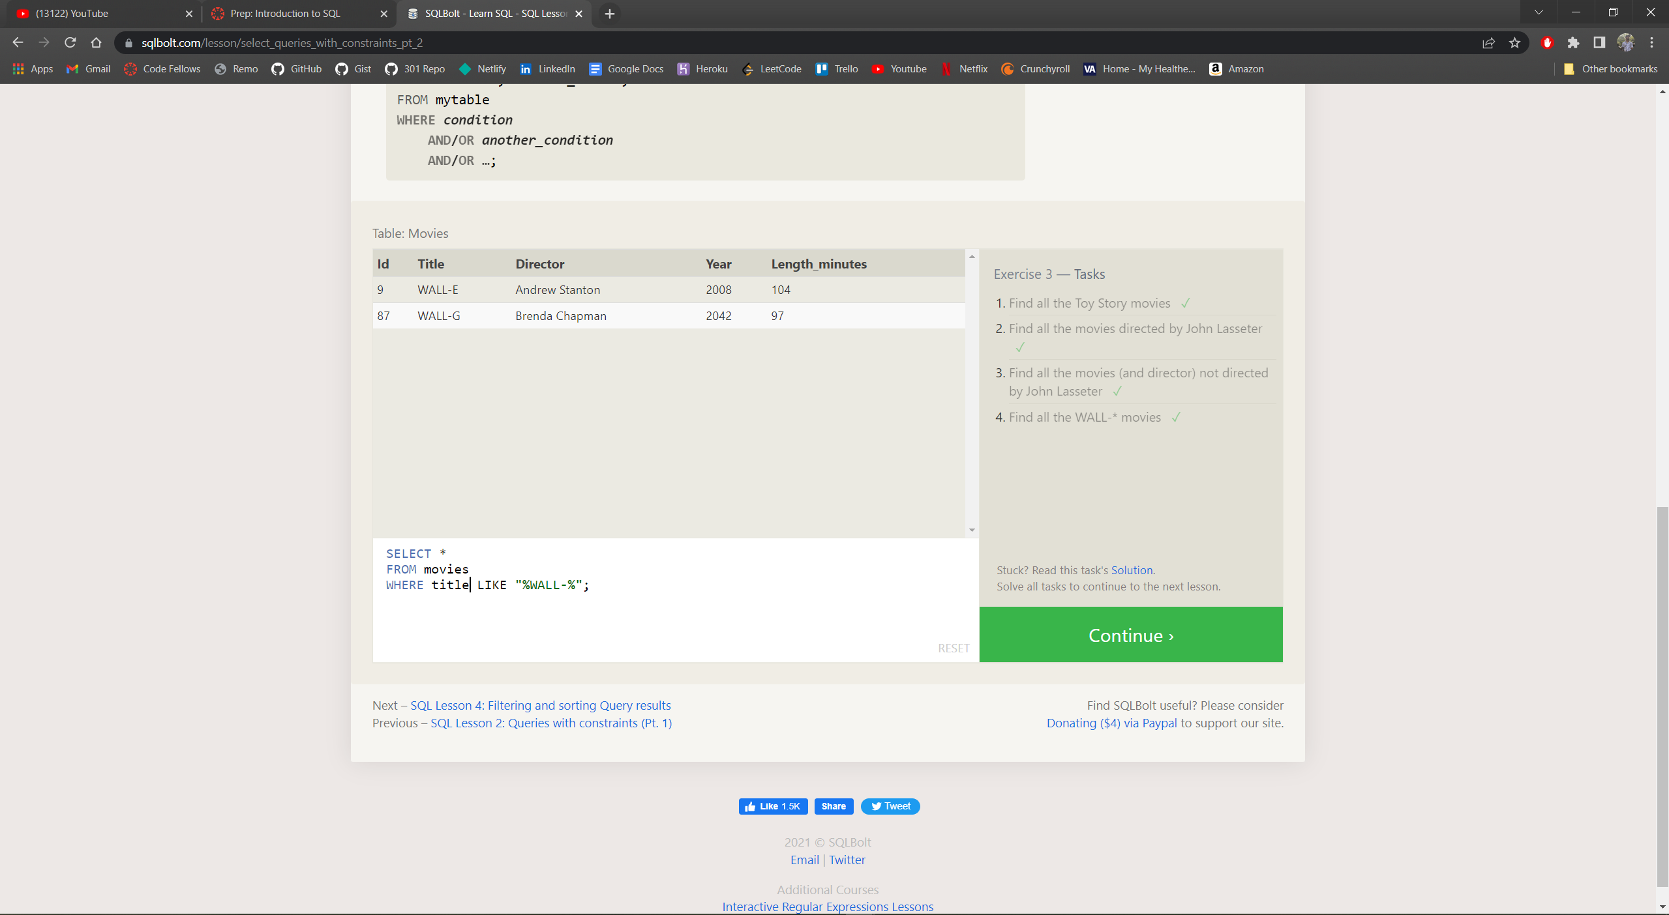This screenshot has width=1669, height=915.
Task: Open the Gist bookmark
Action: pyautogui.click(x=353, y=68)
